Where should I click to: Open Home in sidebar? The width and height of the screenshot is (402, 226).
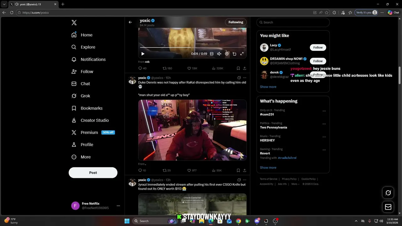coord(82,35)
